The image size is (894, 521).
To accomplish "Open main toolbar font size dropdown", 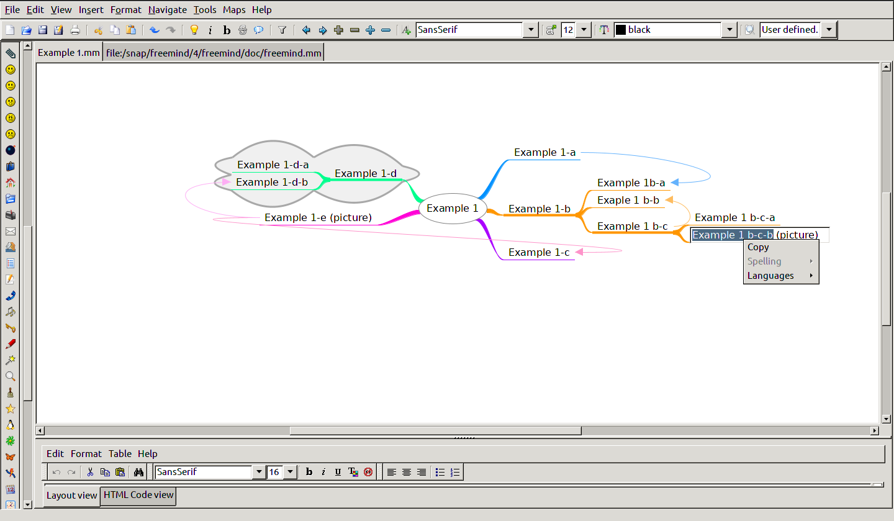I will pos(584,30).
